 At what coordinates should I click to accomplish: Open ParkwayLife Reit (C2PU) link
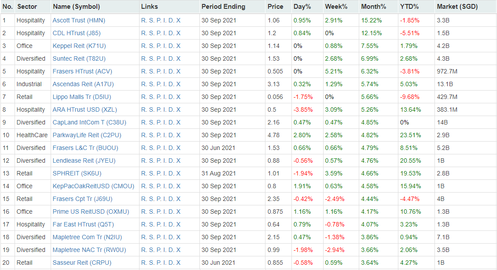(x=87, y=135)
